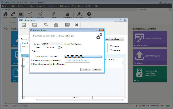
Task: Open the upload arrow toolbar icon
Action: 79,14
